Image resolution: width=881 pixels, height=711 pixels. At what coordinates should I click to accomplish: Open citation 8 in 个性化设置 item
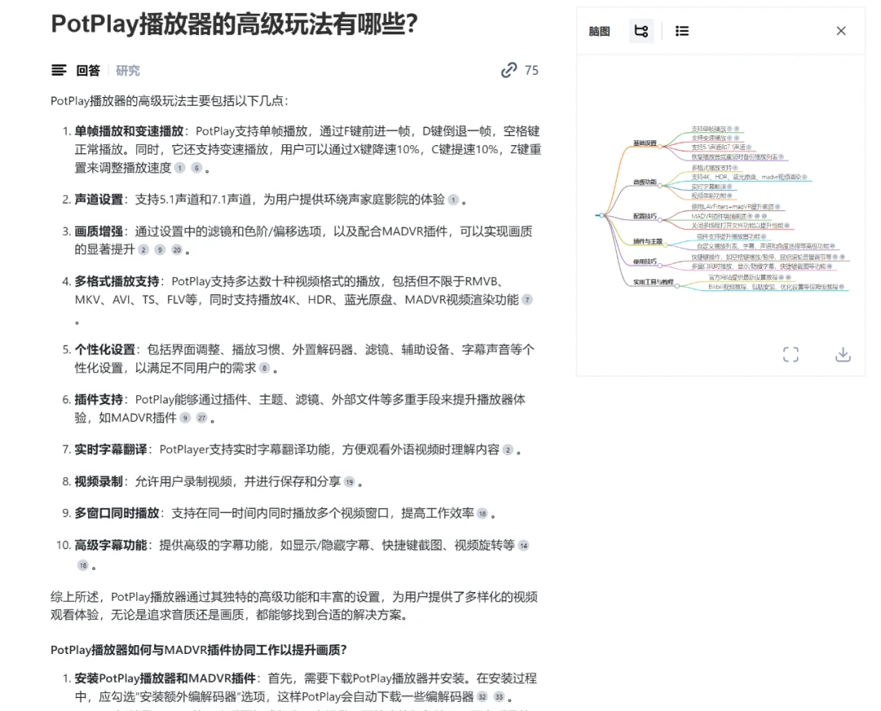coord(264,369)
